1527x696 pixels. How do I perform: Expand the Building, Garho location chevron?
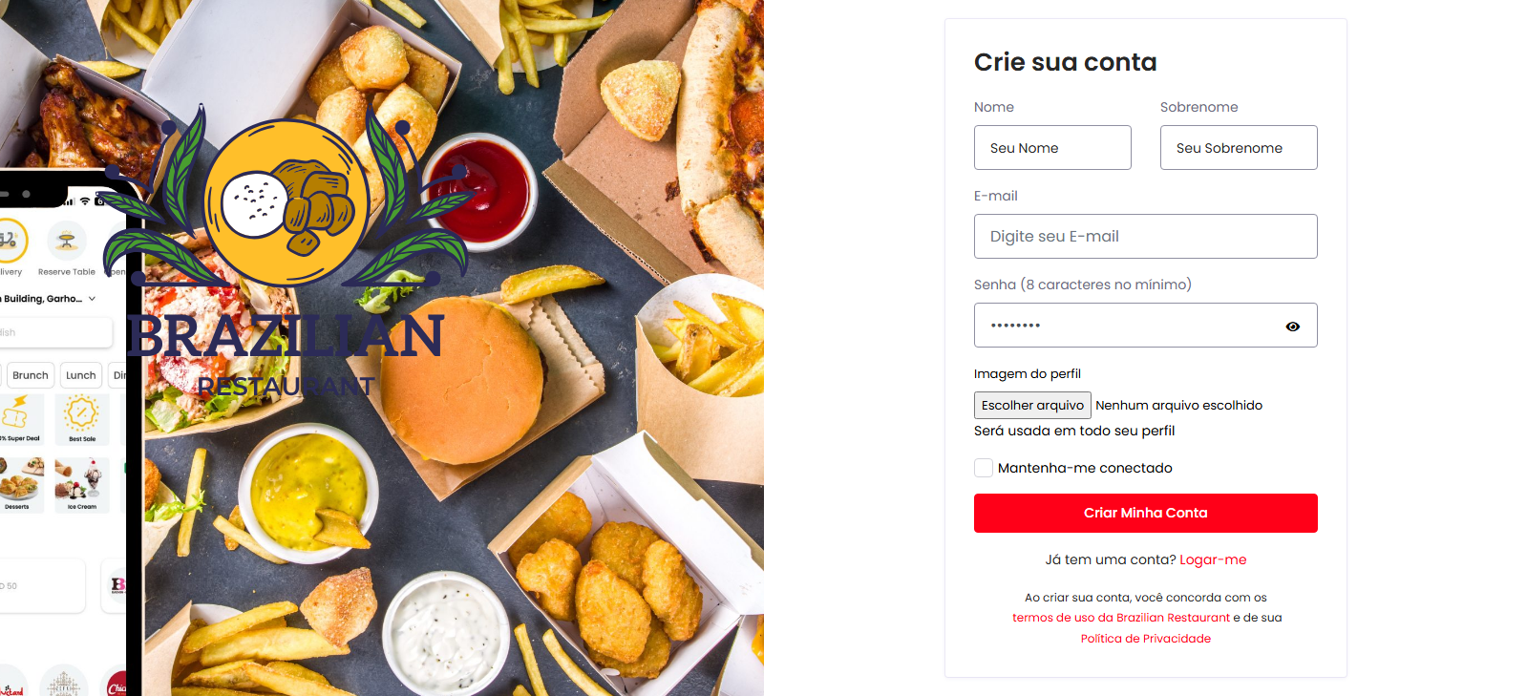pos(93,299)
